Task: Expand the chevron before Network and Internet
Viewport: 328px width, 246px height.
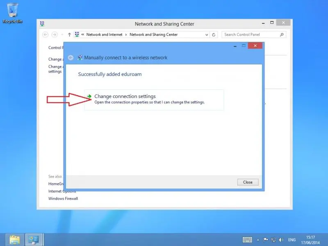Action: pyautogui.click(x=83, y=35)
